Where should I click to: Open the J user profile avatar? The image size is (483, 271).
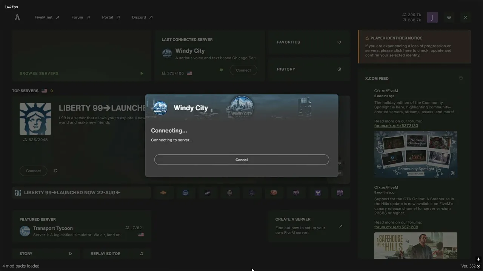(x=432, y=17)
